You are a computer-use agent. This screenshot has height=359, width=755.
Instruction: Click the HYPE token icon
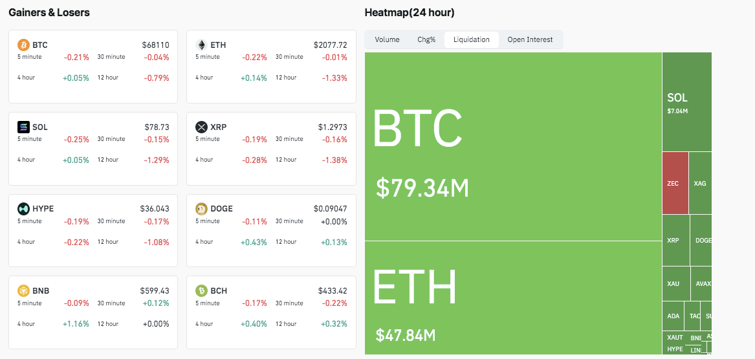(23, 209)
